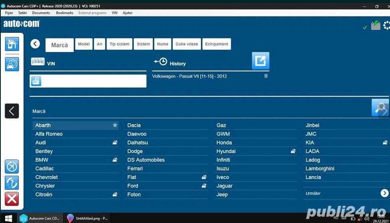Open the Bookmarks menu
The height and width of the screenshot is (223, 390).
click(x=65, y=13)
